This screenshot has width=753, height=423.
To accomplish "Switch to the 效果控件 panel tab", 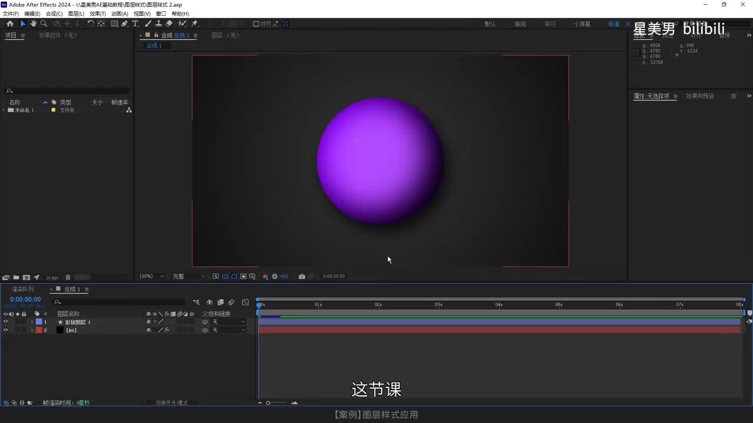I will [58, 35].
